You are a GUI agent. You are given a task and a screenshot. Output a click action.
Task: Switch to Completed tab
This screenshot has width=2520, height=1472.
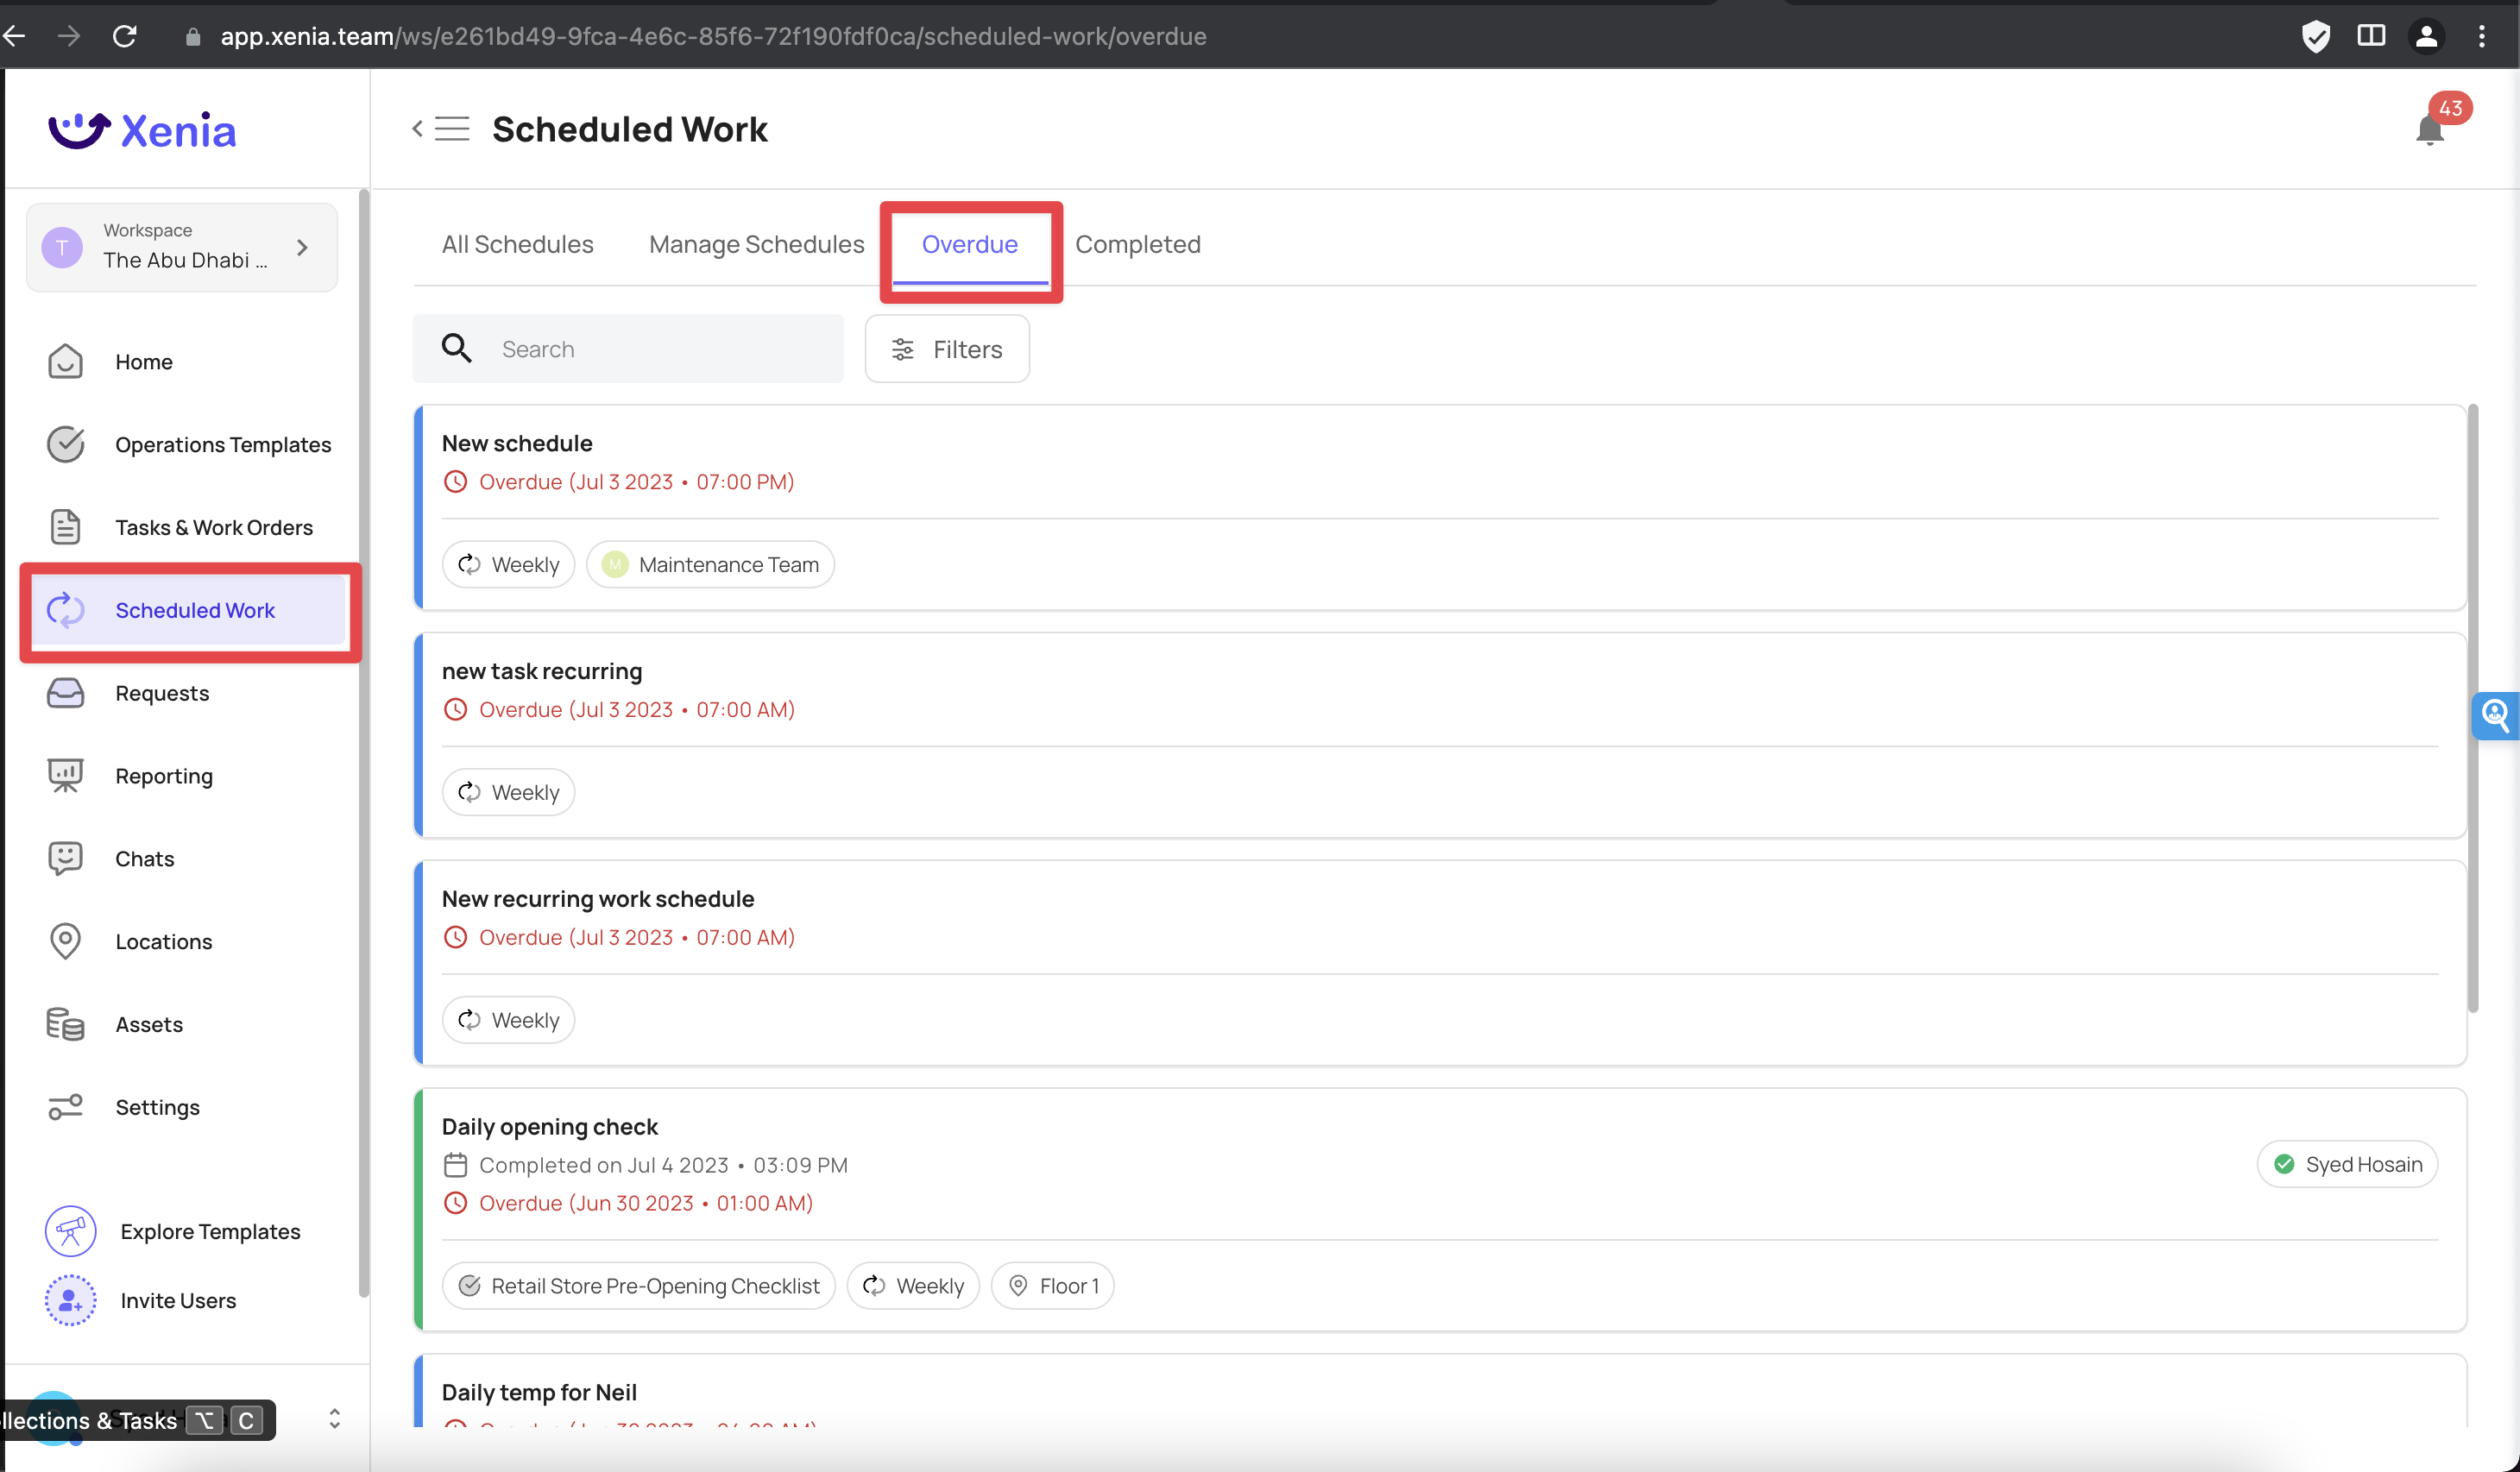coord(1138,244)
